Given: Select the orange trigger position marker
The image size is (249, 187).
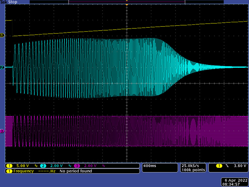Looking at the screenshot, I should [x=127, y=5].
